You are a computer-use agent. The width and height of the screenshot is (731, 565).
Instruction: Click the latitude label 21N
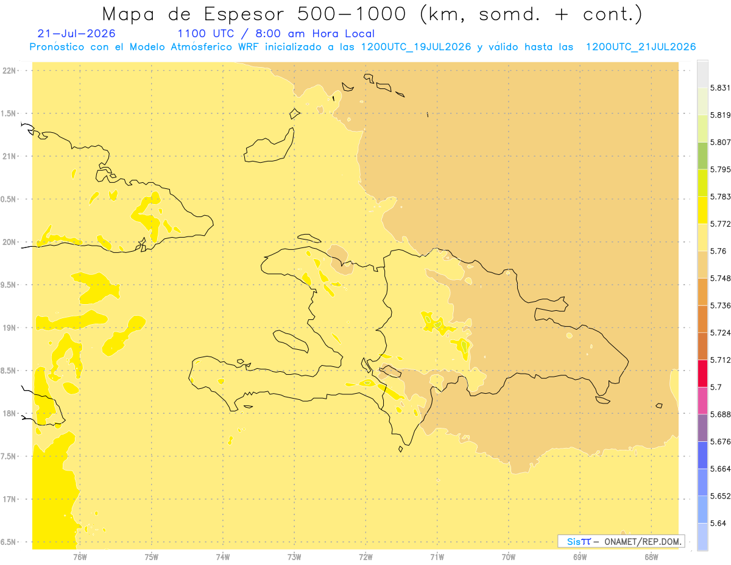pos(9,156)
